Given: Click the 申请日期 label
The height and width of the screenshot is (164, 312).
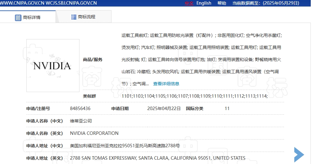Looking at the screenshot, I should tap(120, 109).
